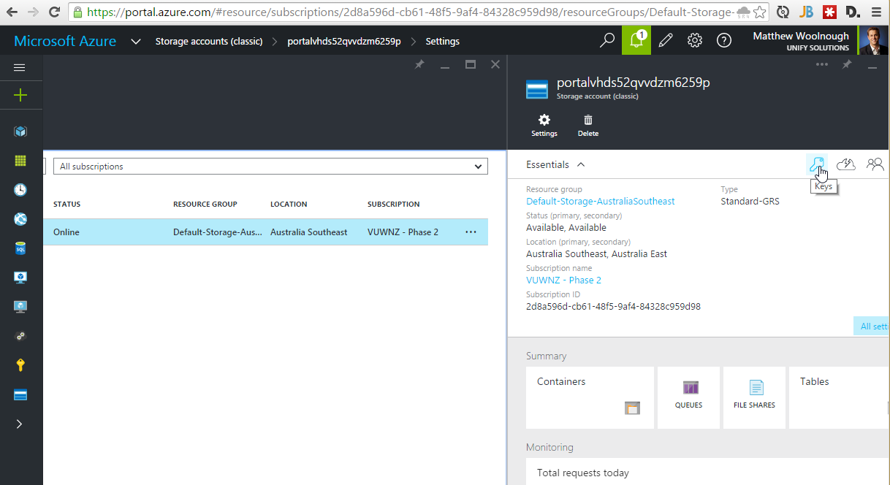
Task: Select the Australia Southeast location cell
Action: click(308, 232)
